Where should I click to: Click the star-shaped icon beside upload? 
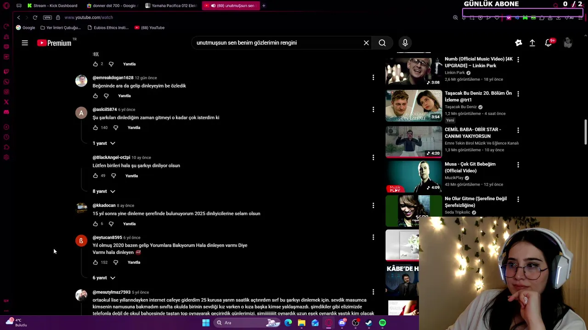coord(519,43)
